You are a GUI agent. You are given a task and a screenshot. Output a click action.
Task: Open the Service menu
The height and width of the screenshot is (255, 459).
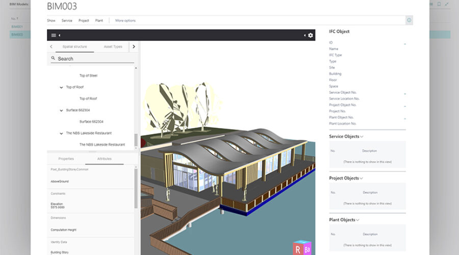click(x=67, y=20)
